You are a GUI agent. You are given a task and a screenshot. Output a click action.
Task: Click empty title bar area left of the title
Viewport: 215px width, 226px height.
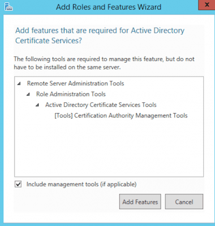[x=34, y=7]
